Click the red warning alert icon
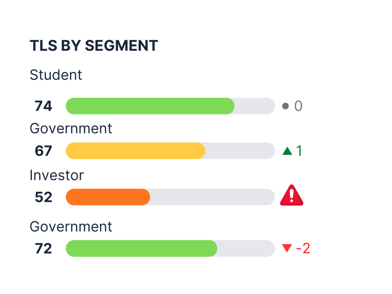This screenshot has height=294, width=392. click(291, 195)
